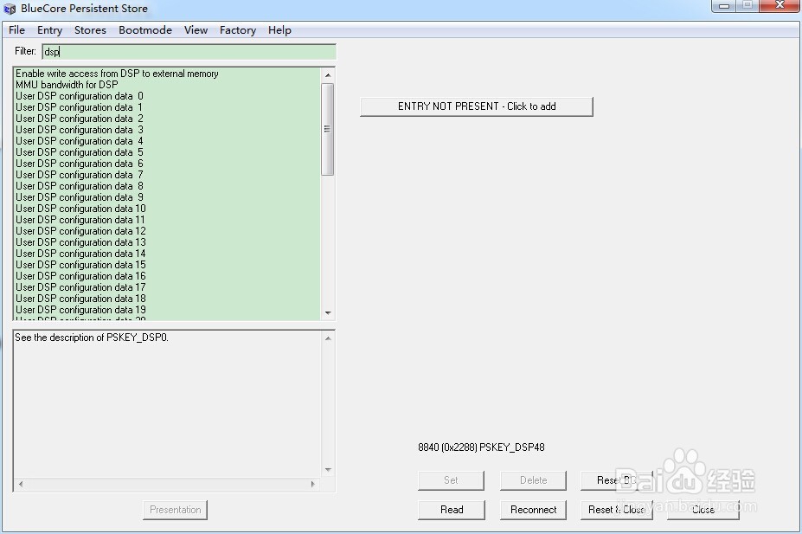Click the Delete button
Screen dimensions: 802x534
533,480
